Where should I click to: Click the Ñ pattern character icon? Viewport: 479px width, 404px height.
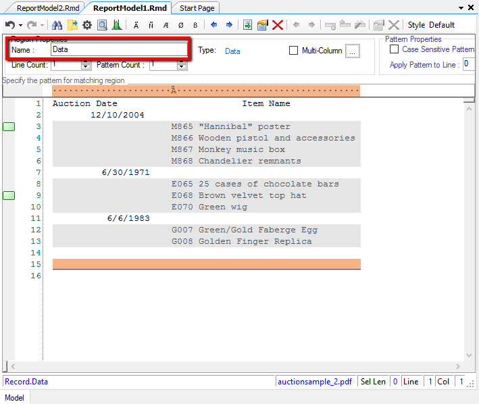(x=151, y=25)
